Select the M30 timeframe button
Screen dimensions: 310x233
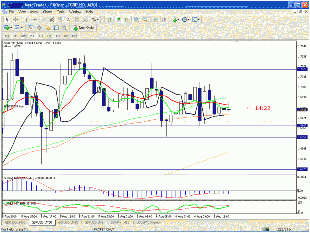(32, 36)
